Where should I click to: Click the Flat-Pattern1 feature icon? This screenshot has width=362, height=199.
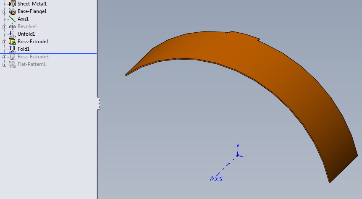12,64
